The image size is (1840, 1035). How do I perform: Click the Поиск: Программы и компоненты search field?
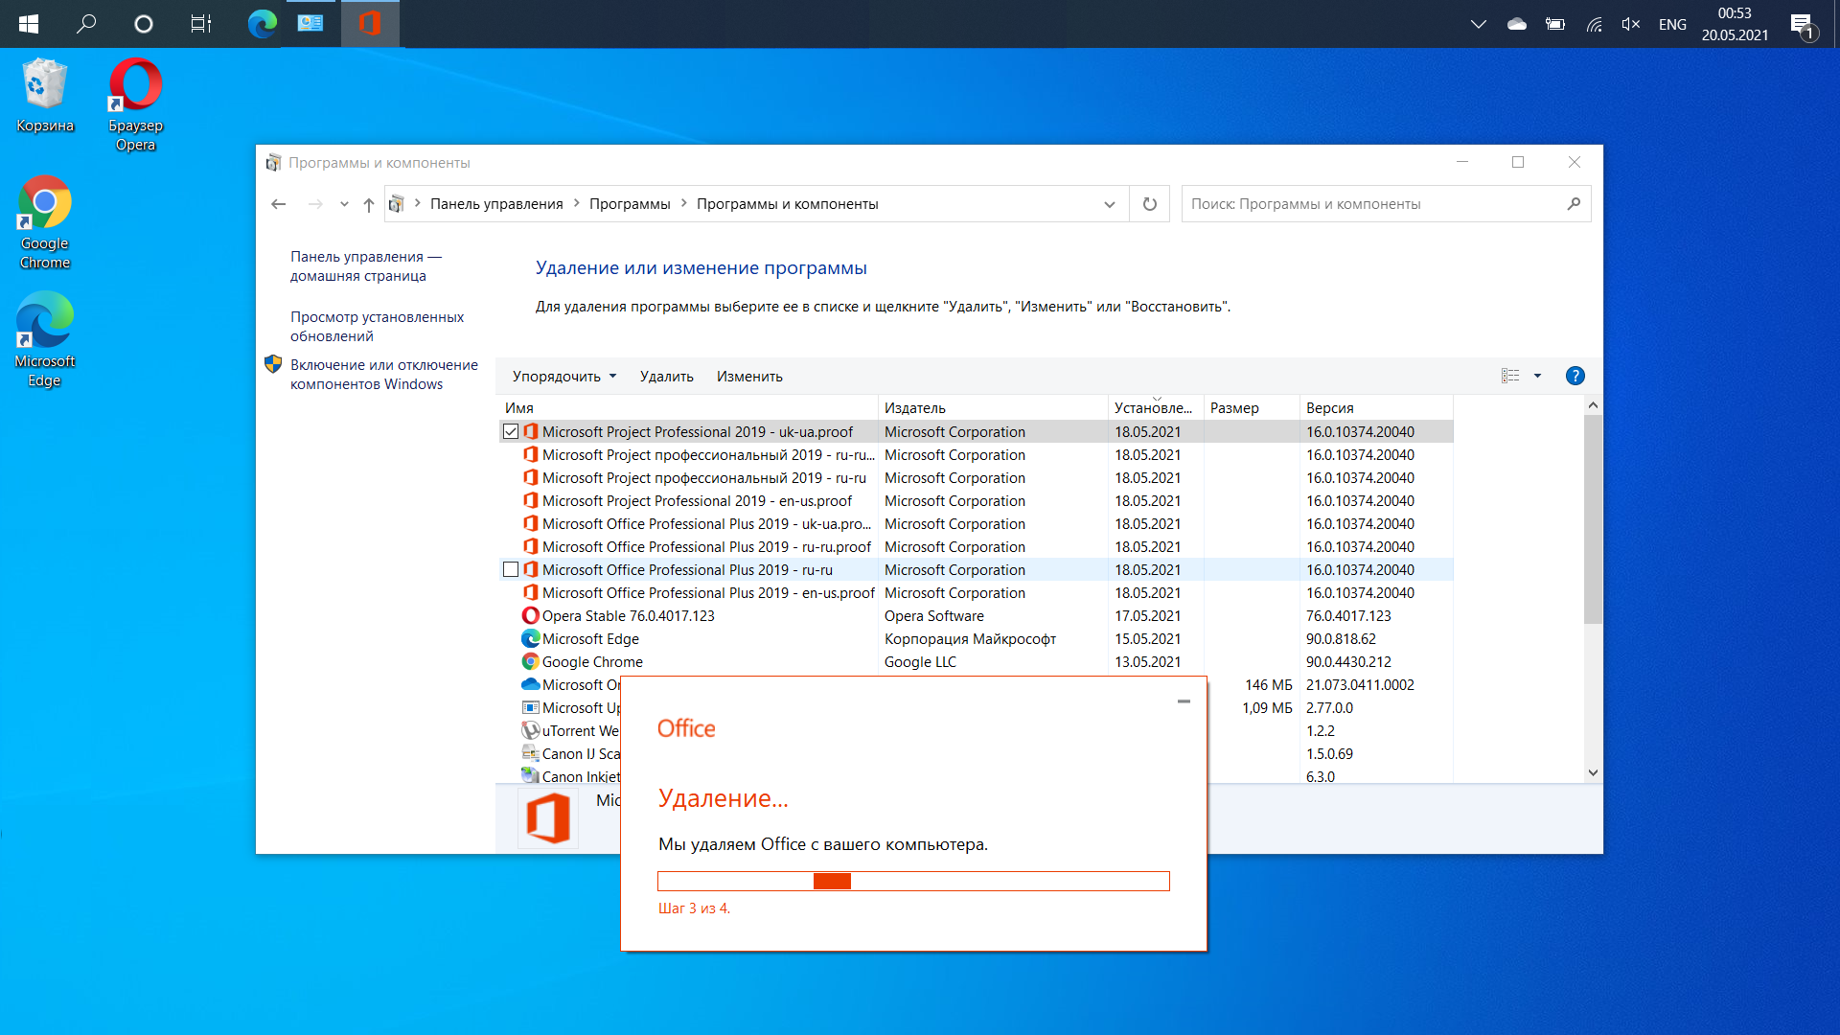pos(1375,204)
